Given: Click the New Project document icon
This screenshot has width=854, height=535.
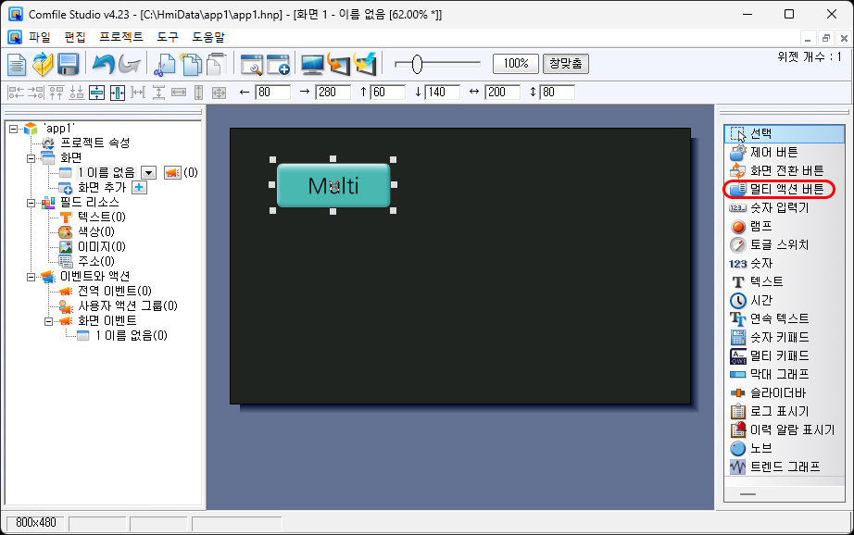Looking at the screenshot, I should tap(18, 64).
